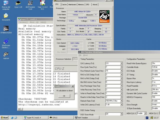Click the Checksum: 78857CE9 line
The image size is (160, 120).
pos(32,99)
